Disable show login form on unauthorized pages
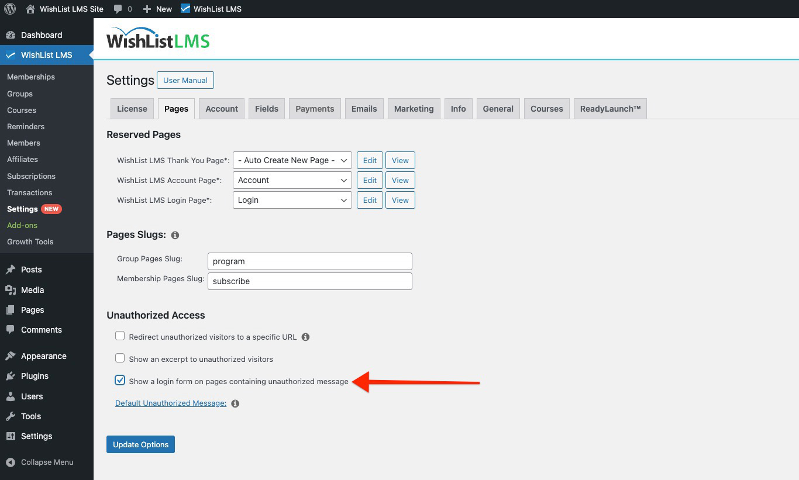Screen dimensions: 799x480 120,380
